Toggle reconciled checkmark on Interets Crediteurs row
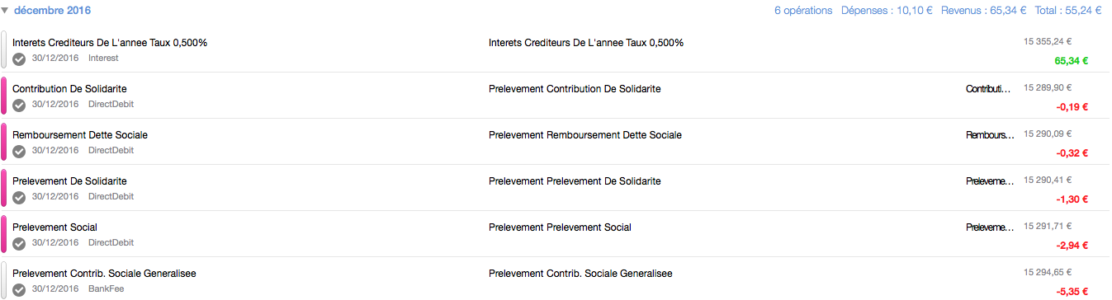 click(19, 59)
